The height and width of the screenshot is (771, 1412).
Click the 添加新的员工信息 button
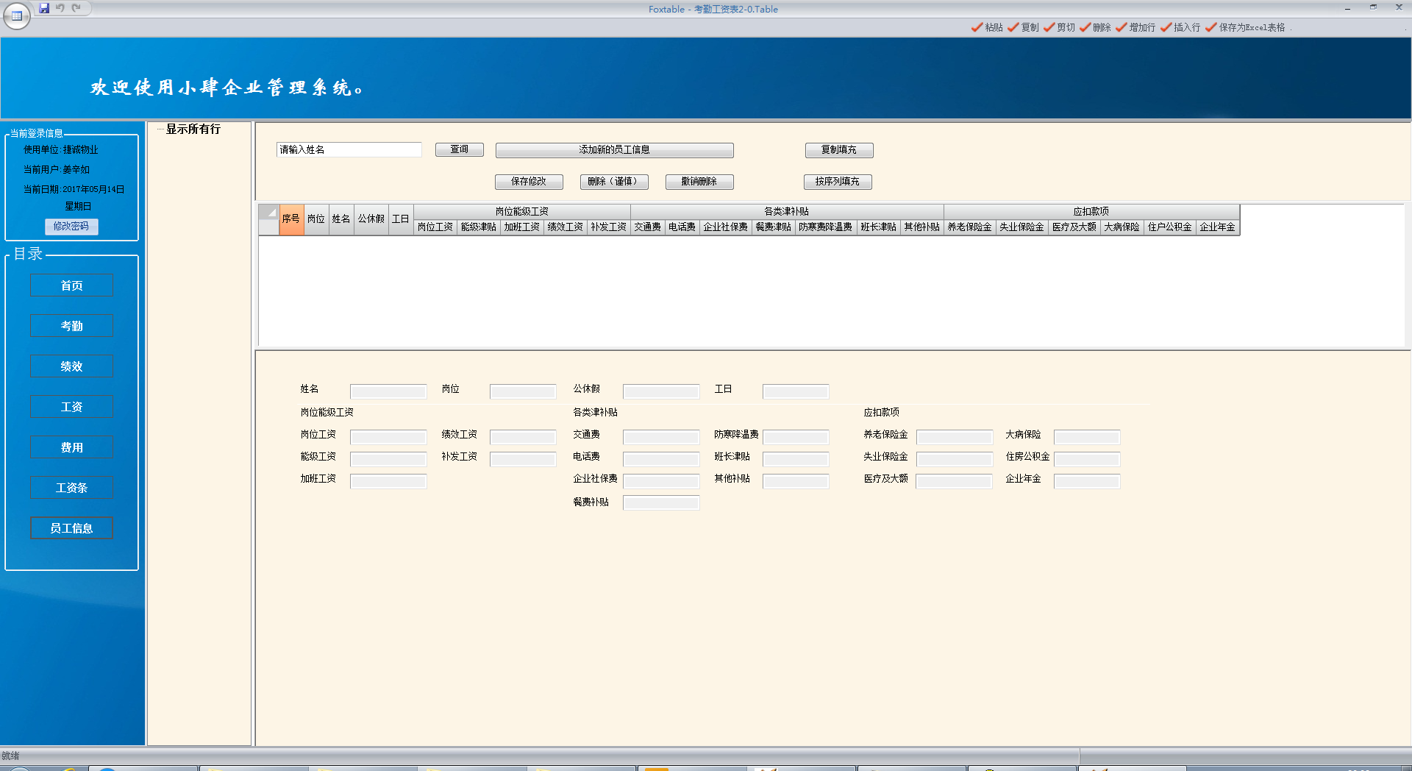pos(615,150)
